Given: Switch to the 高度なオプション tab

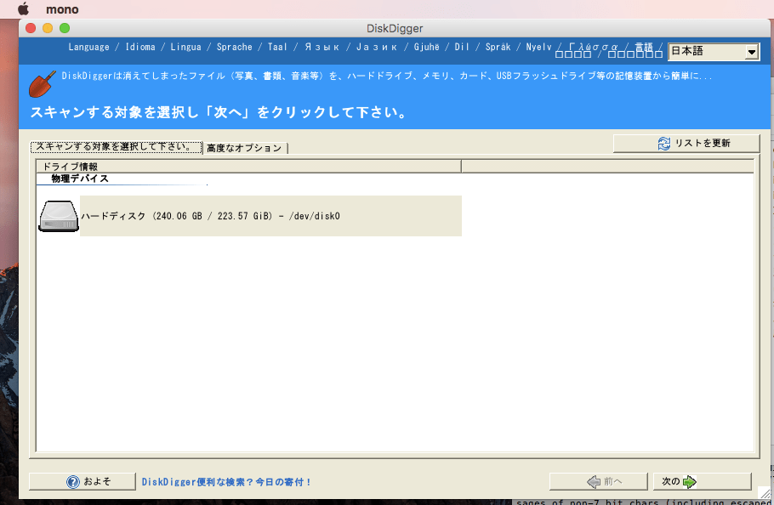Looking at the screenshot, I should coord(245,148).
